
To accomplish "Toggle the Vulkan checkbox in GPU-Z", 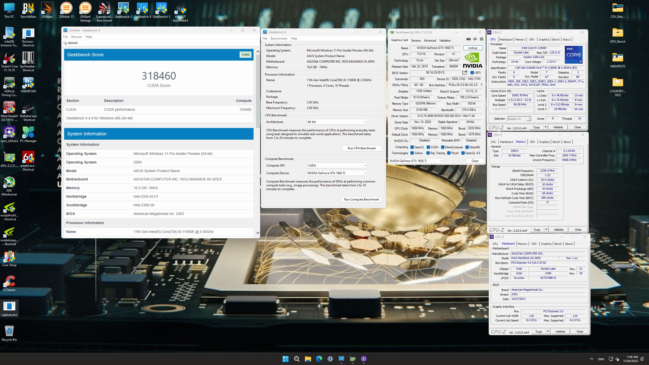I will point(412,153).
